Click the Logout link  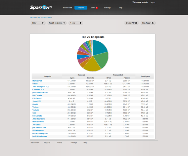[x=152, y=2]
